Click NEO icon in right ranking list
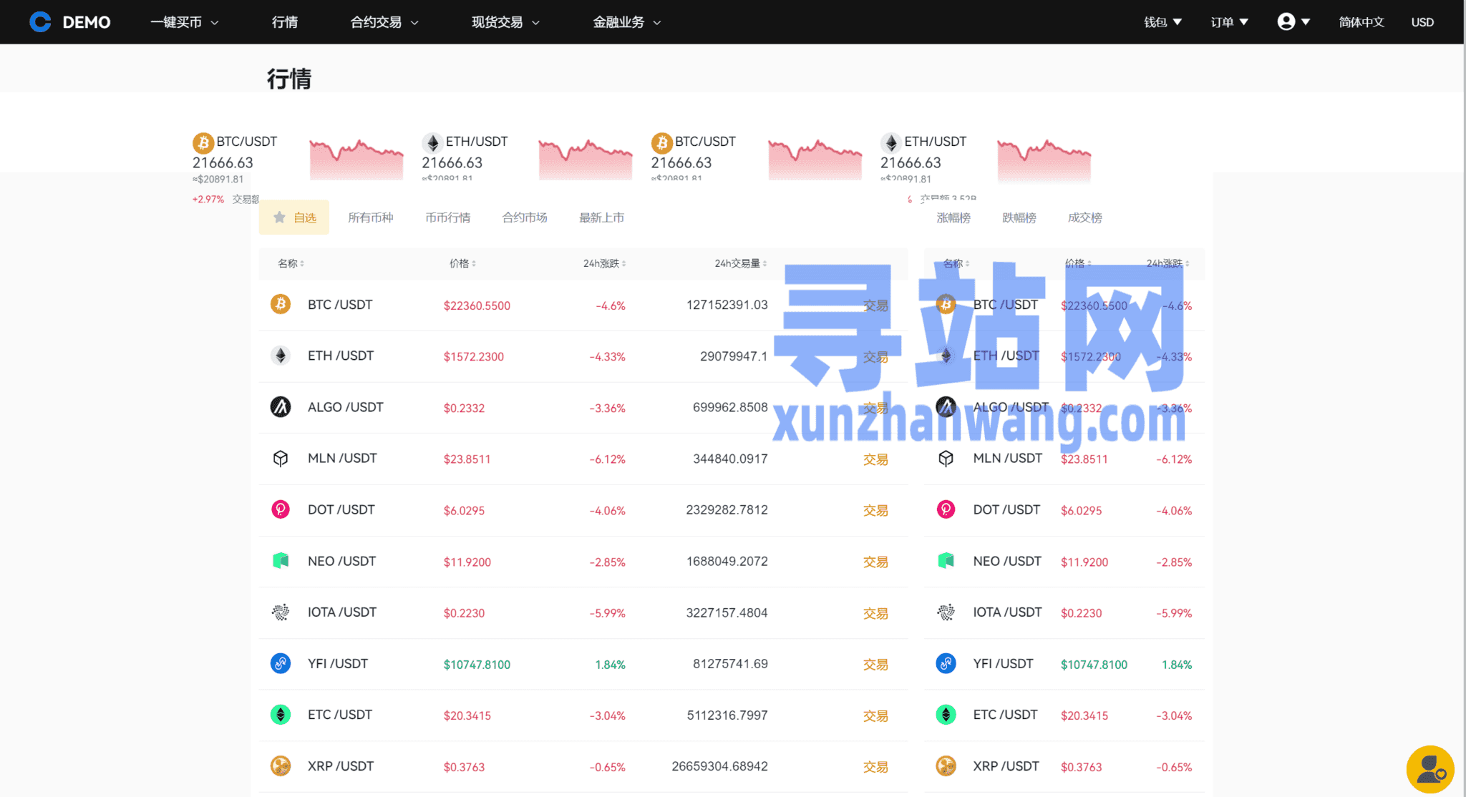Viewport: 1466px width, 797px height. [946, 561]
